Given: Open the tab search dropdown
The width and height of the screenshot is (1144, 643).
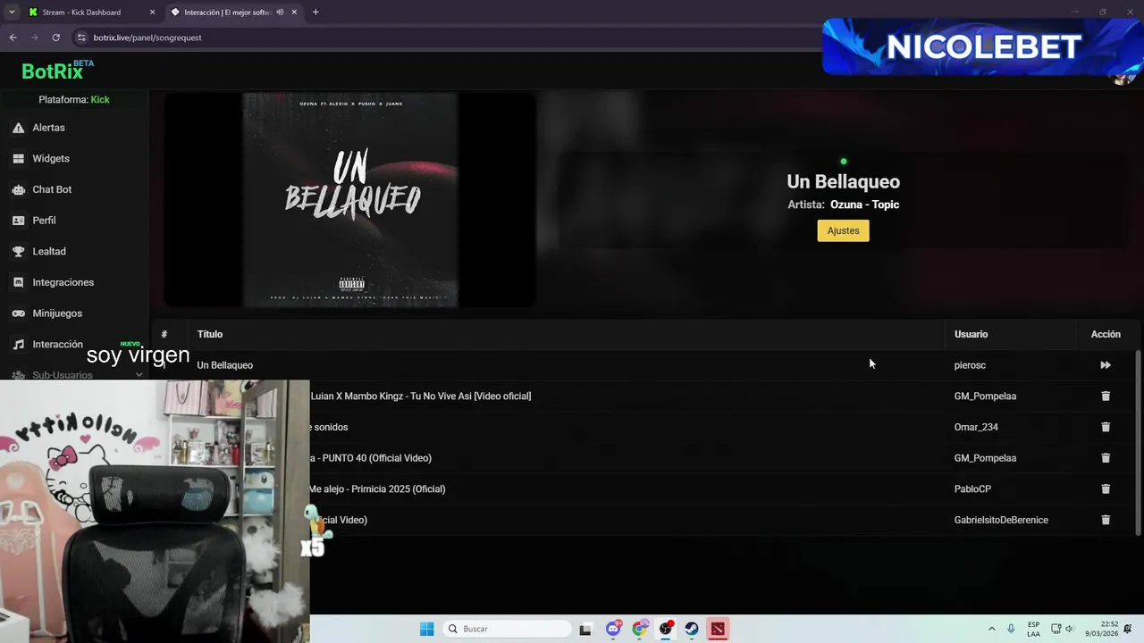Looking at the screenshot, I should (12, 13).
